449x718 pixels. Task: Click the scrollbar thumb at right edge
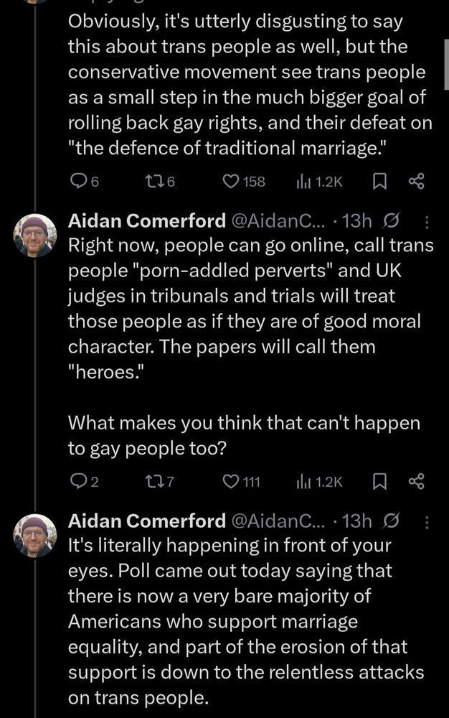pyautogui.click(x=446, y=64)
